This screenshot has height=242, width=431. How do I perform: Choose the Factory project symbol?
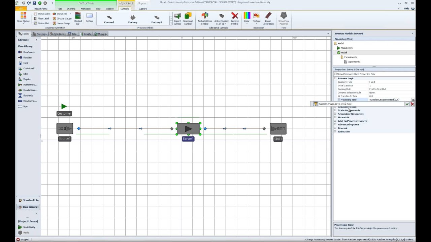(133, 19)
